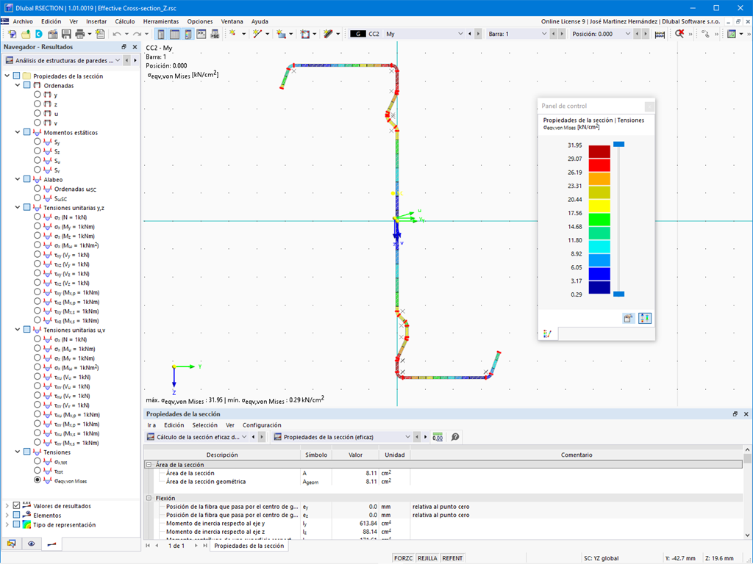The height and width of the screenshot is (564, 753).
Task: Open the CC2 My load case dropdown
Action: coord(461,34)
